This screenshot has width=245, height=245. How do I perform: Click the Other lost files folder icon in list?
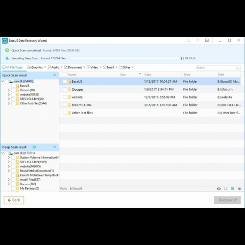(69, 113)
